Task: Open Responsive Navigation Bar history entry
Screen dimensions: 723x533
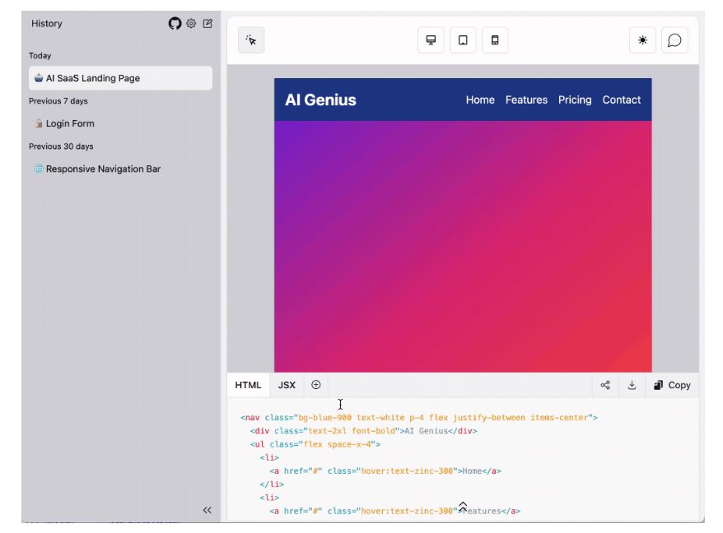Action: (103, 169)
